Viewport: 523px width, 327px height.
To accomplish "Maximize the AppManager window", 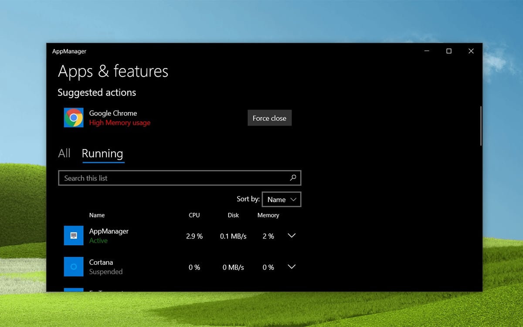I will click(x=449, y=51).
